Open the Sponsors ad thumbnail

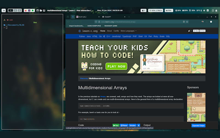pyautogui.click(x=196, y=107)
